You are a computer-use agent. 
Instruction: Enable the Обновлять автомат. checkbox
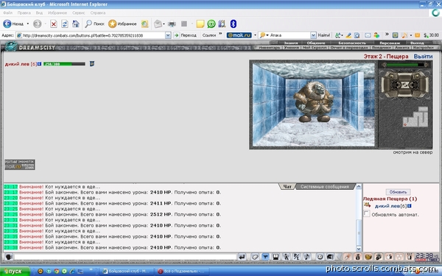(366, 213)
